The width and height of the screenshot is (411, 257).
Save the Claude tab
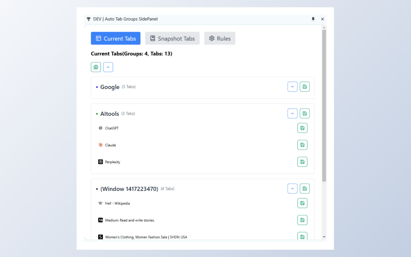tap(302, 145)
